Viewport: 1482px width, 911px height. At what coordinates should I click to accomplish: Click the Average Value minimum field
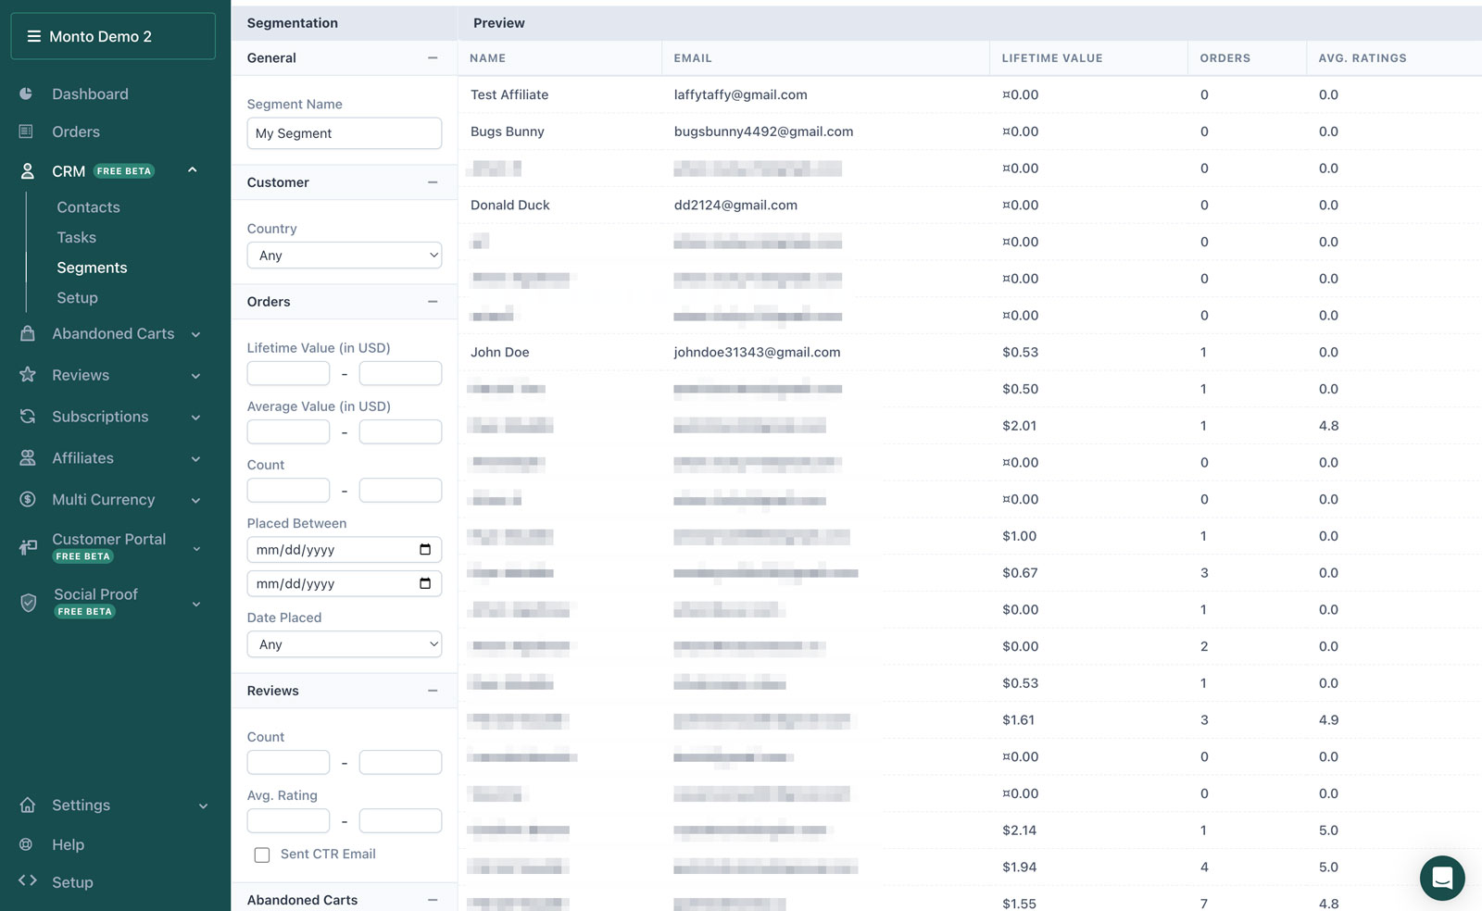tap(288, 431)
